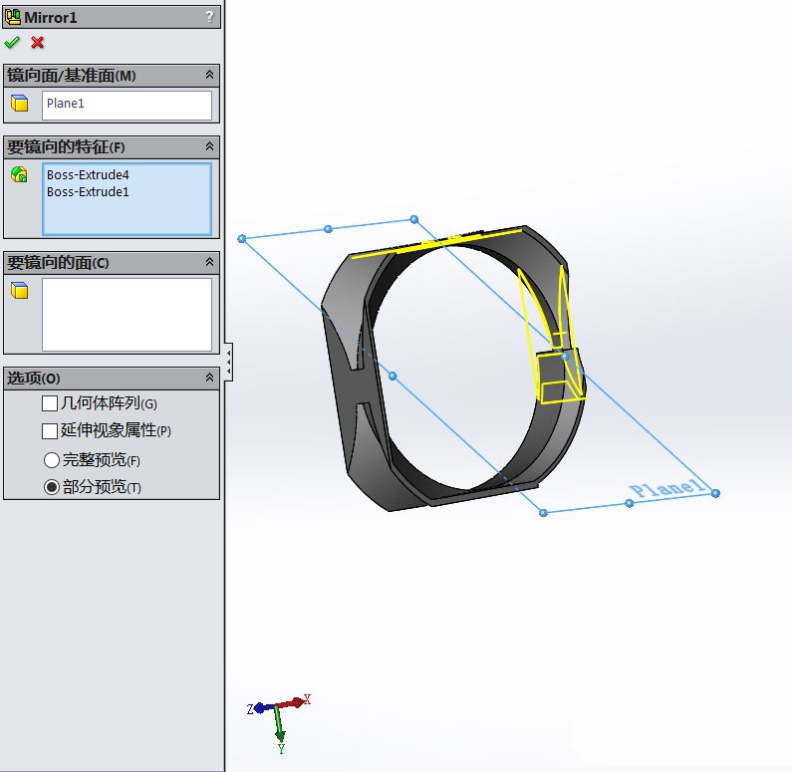Click the mirror face/plane selection icon
Viewport: 792px width, 772px height.
tap(20, 103)
